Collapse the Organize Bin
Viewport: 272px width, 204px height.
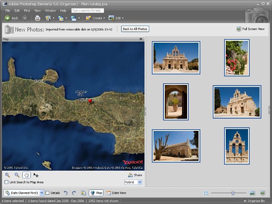pyautogui.click(x=245, y=201)
